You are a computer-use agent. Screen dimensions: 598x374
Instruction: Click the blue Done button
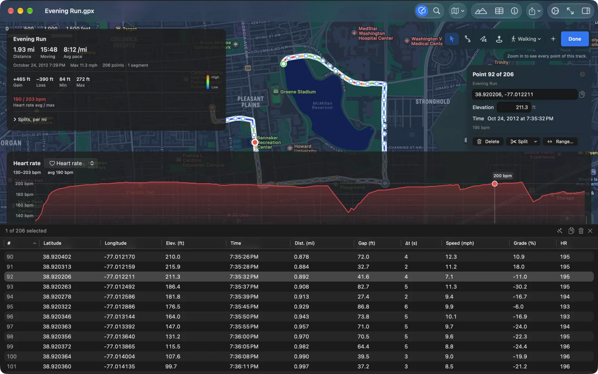pos(574,39)
